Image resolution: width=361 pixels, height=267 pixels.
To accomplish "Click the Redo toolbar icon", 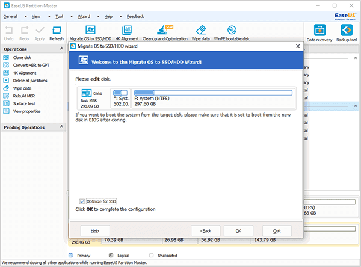I will pos(24,31).
